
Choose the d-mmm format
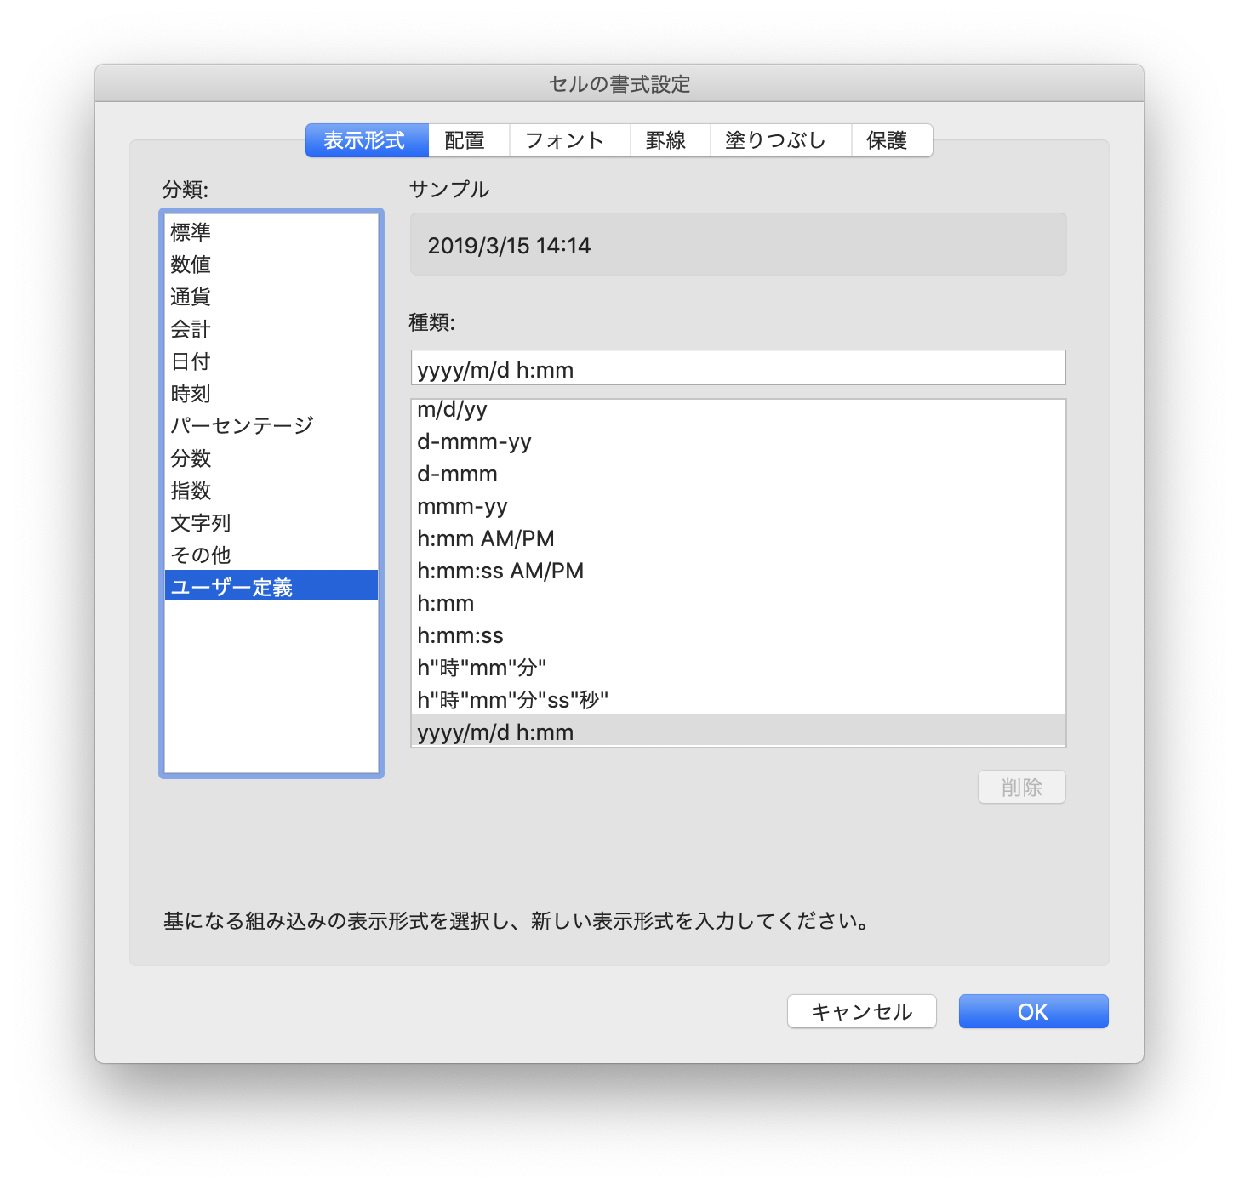pyautogui.click(x=738, y=474)
